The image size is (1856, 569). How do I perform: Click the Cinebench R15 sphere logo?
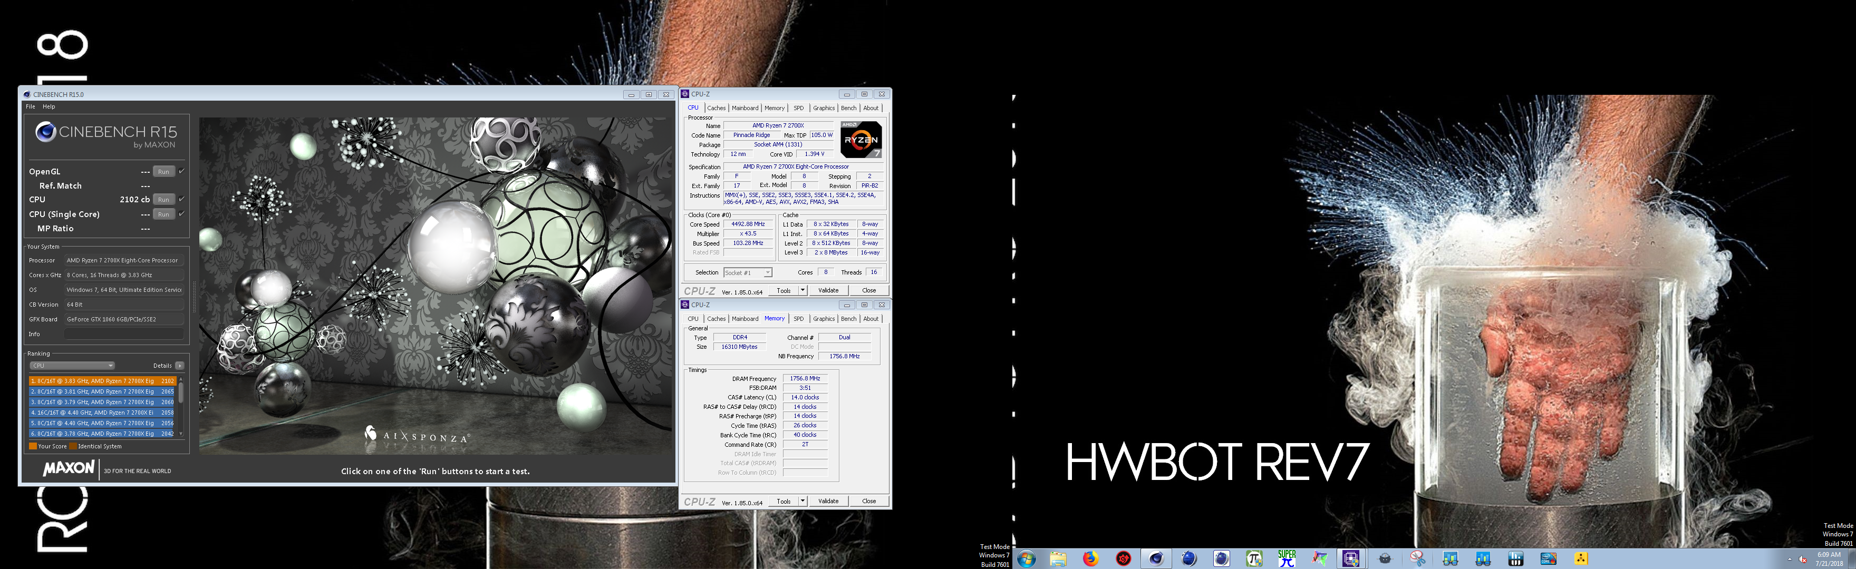click(x=46, y=132)
